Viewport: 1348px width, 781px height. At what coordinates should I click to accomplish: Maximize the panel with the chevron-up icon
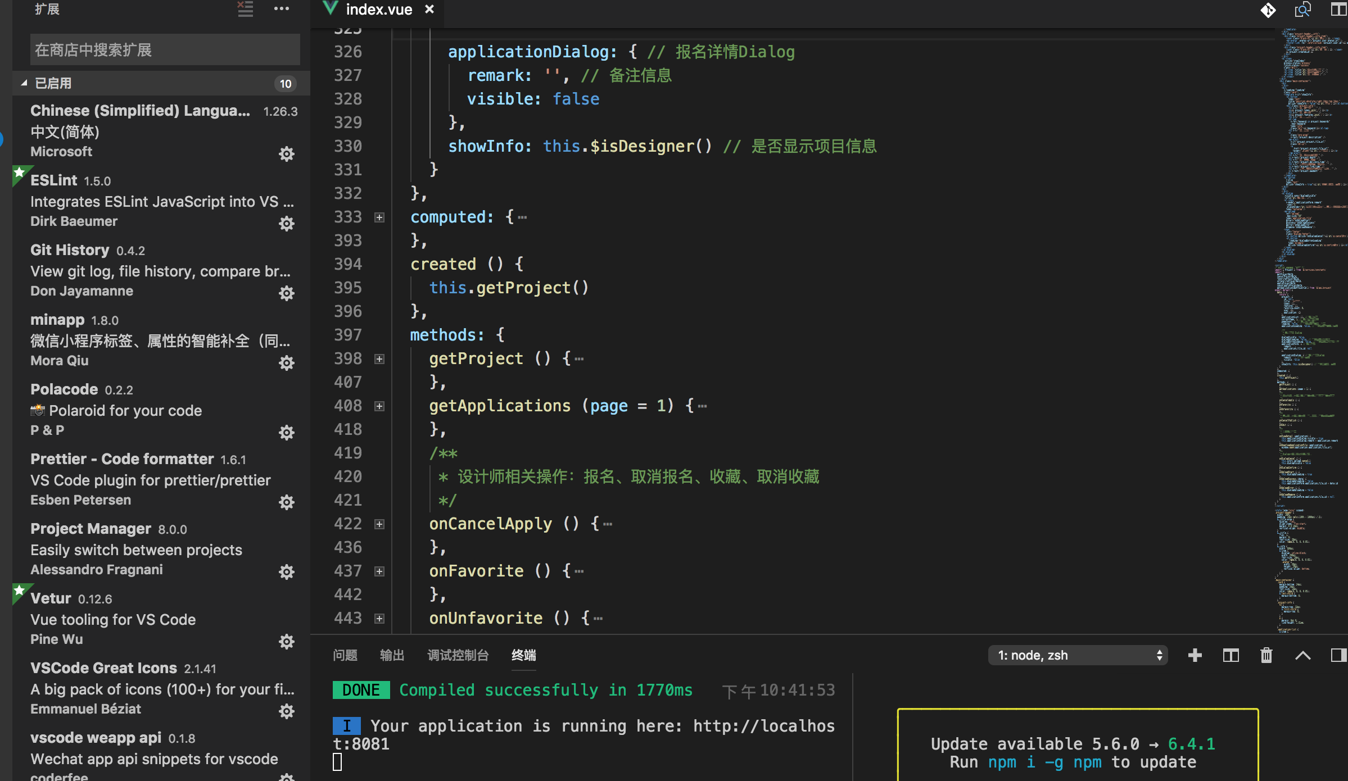pos(1302,655)
